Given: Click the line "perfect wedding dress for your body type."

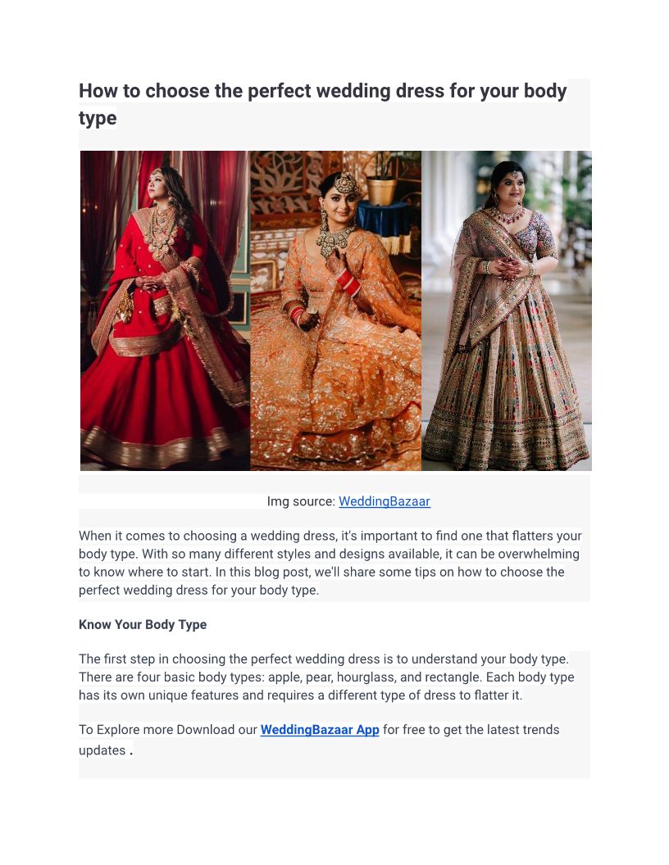Looking at the screenshot, I should 198,591.
